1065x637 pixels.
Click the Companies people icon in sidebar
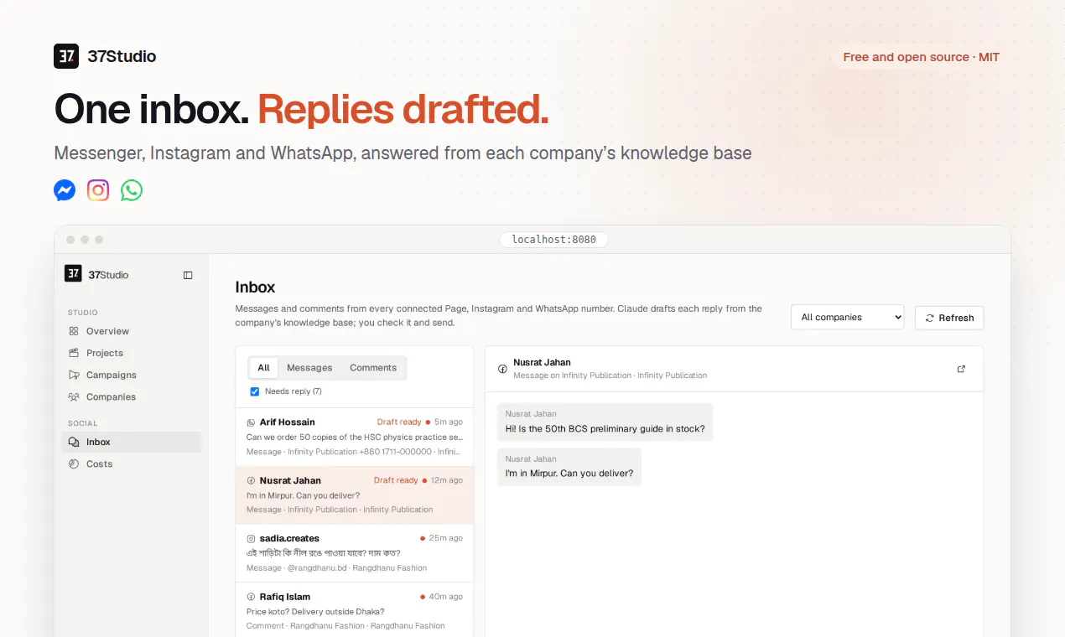tap(74, 396)
